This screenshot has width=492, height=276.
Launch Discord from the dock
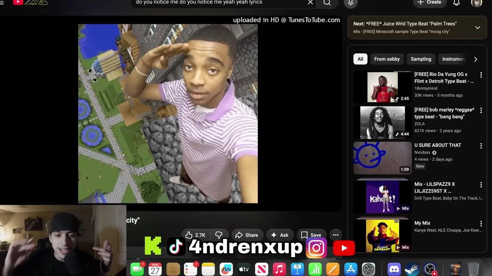click(394, 269)
